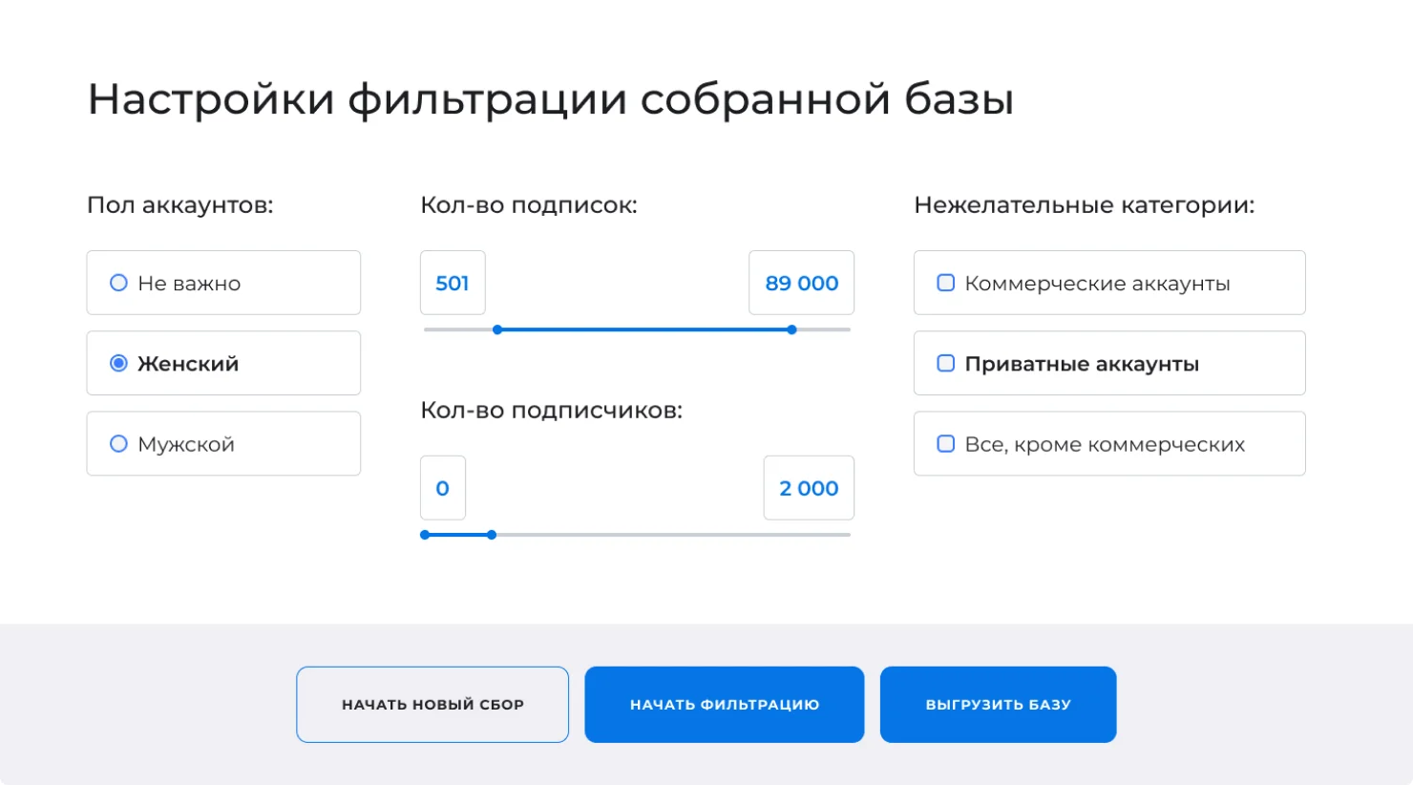Select the "Женский" gender radio option
The image size is (1413, 785).
point(118,363)
